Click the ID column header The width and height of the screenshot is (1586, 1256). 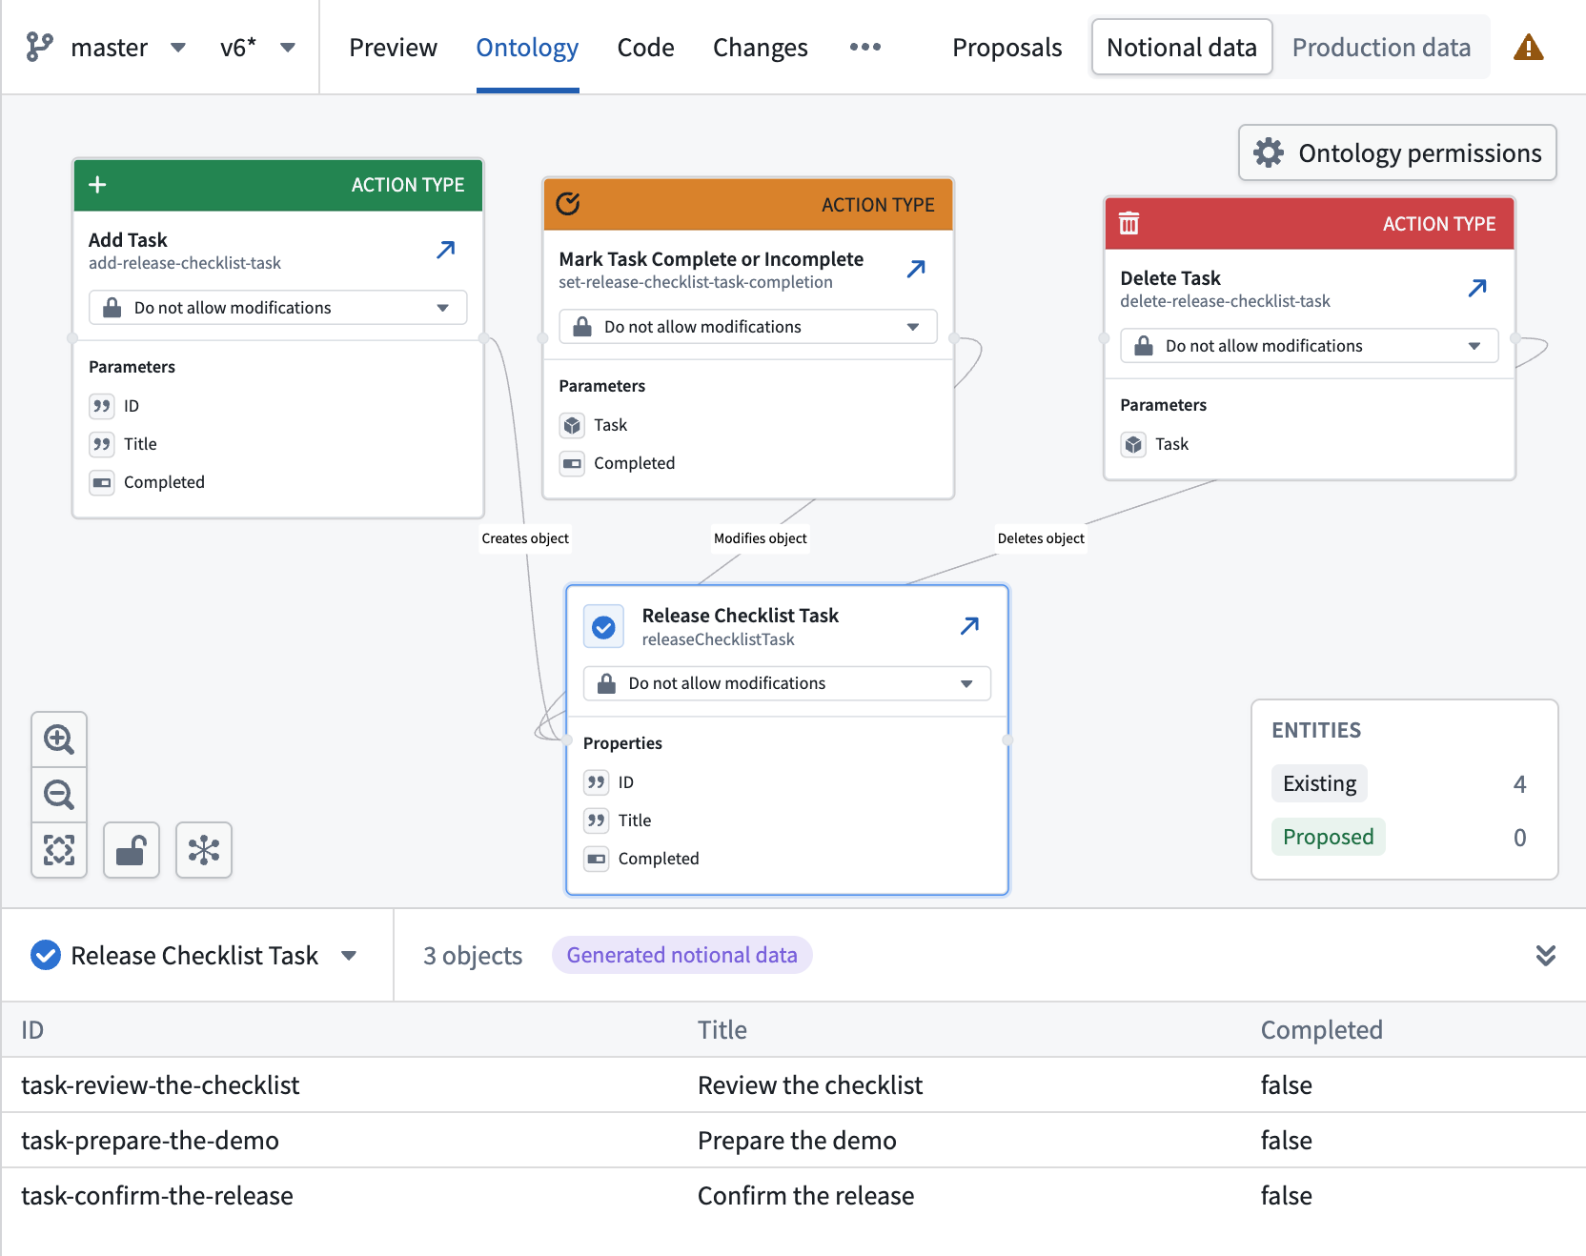[32, 1029]
